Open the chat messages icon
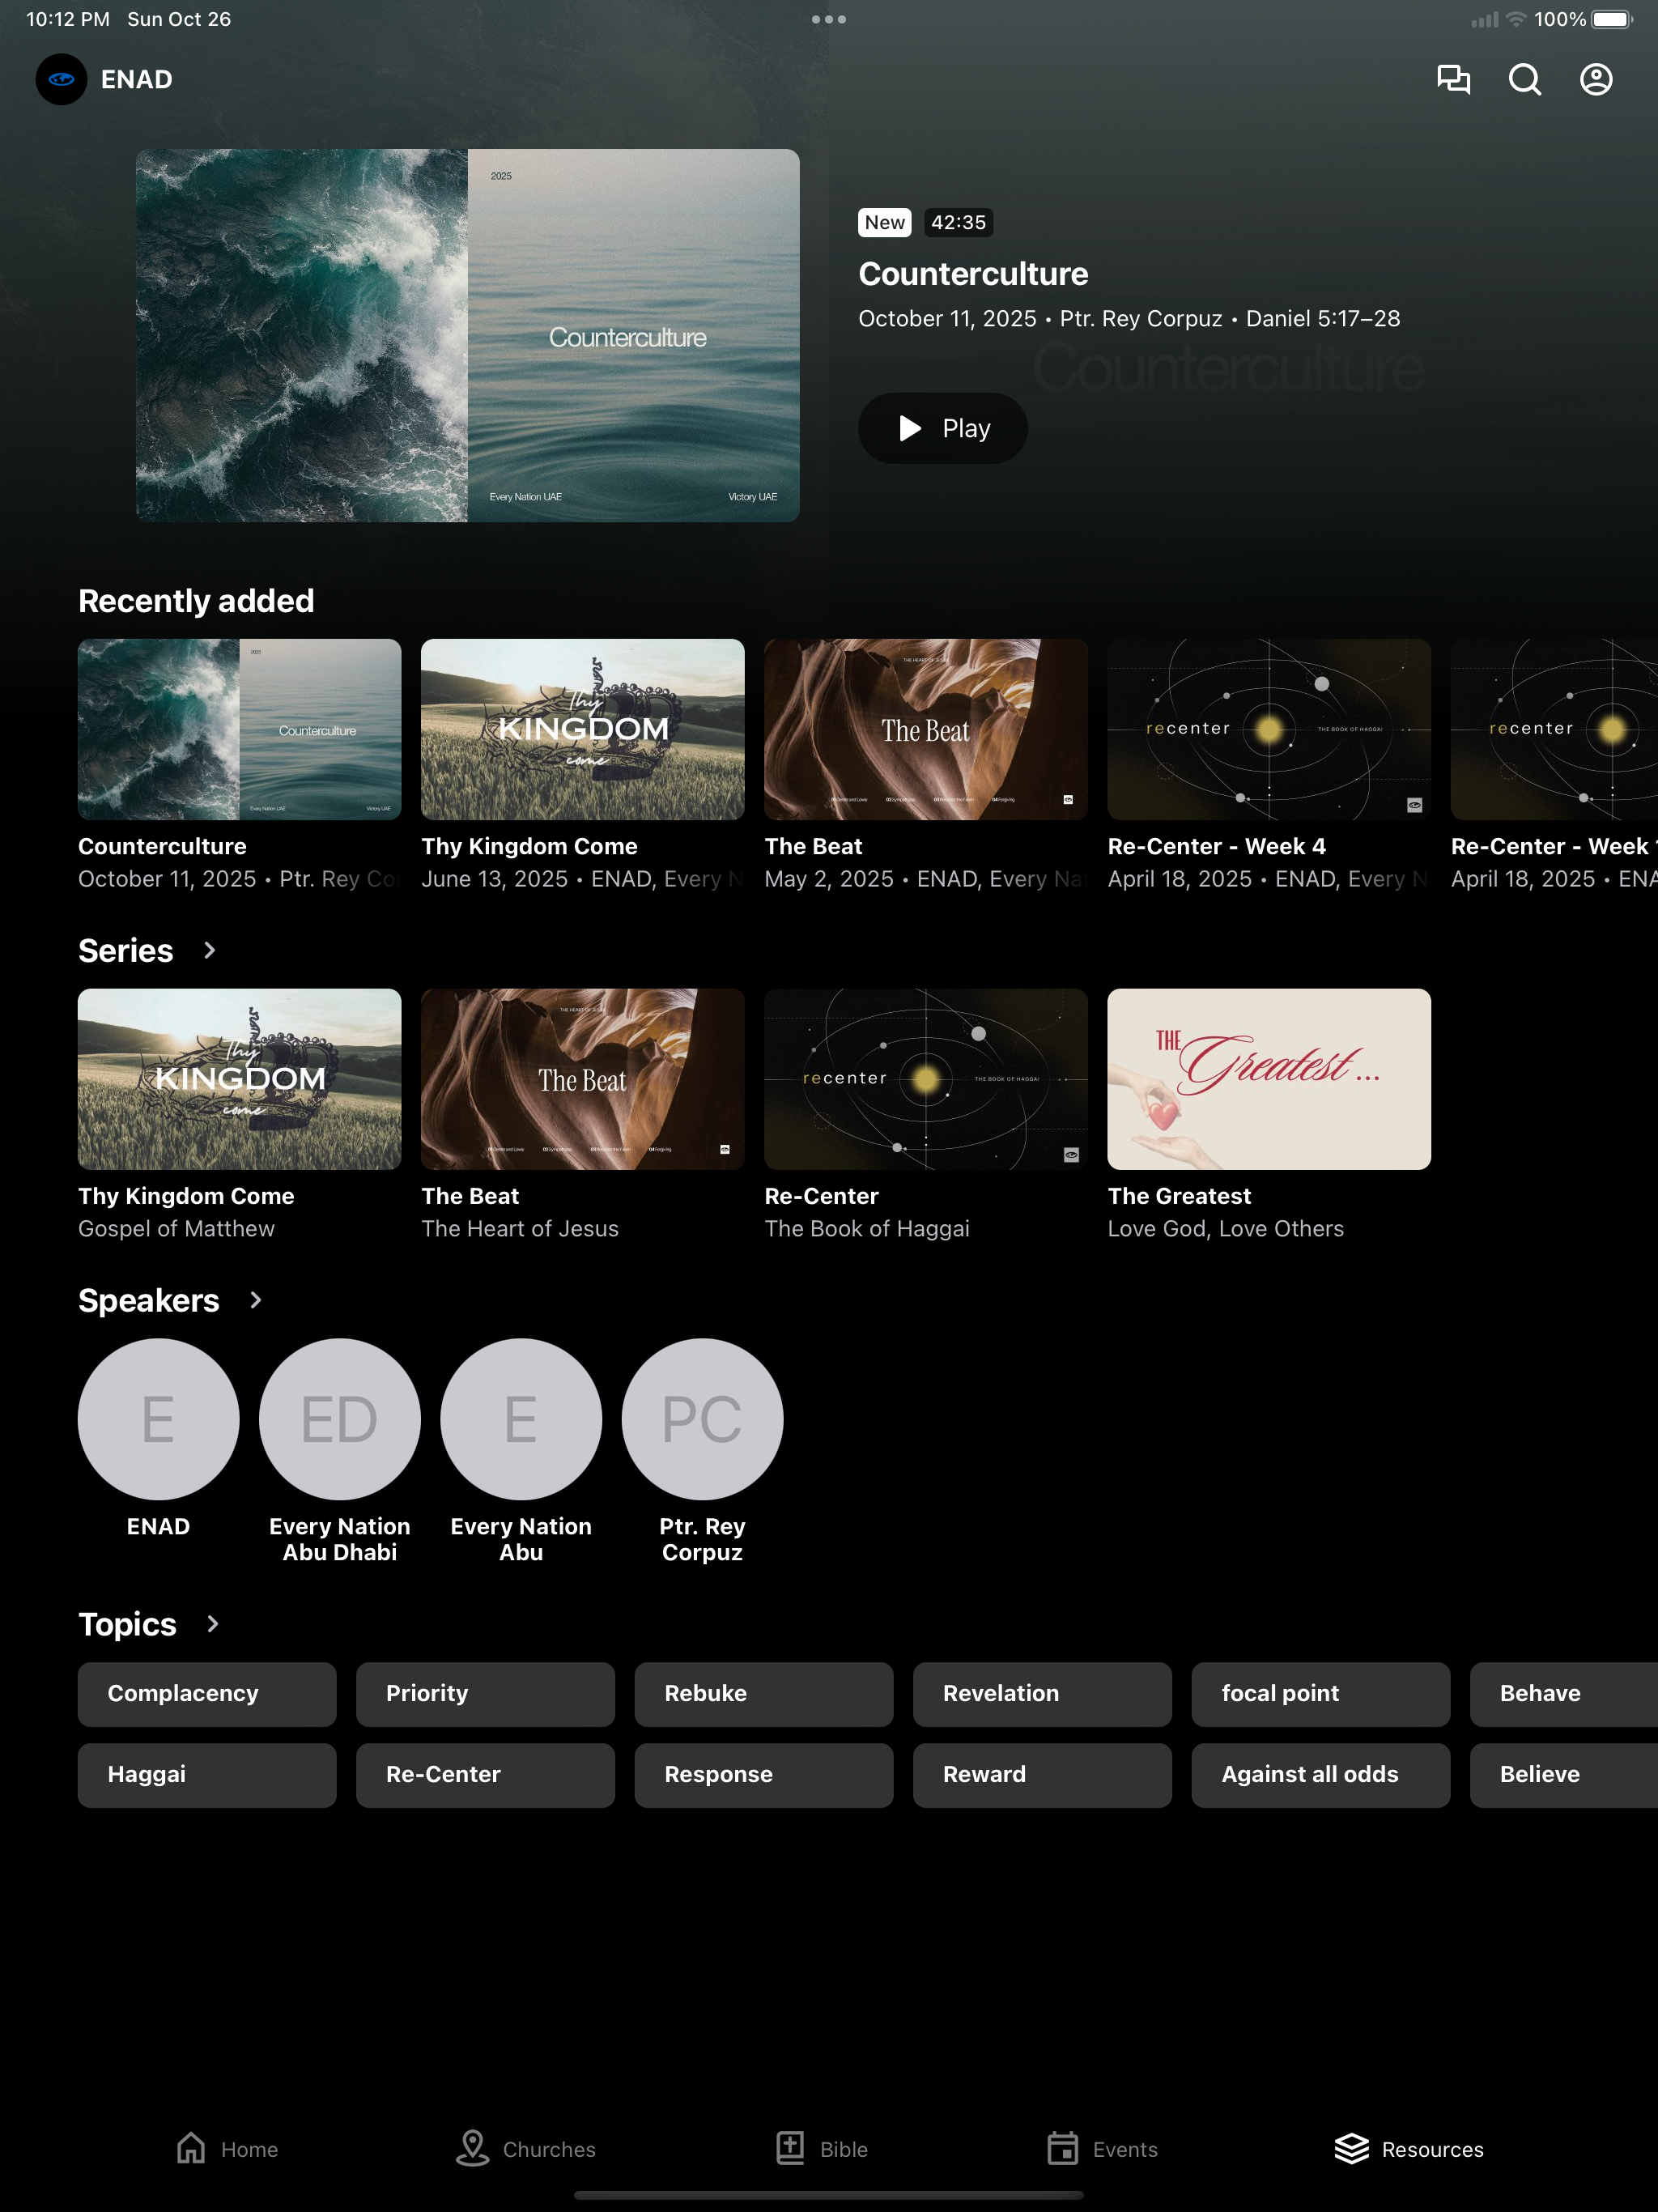Viewport: 1658px width, 2212px height. (1453, 79)
